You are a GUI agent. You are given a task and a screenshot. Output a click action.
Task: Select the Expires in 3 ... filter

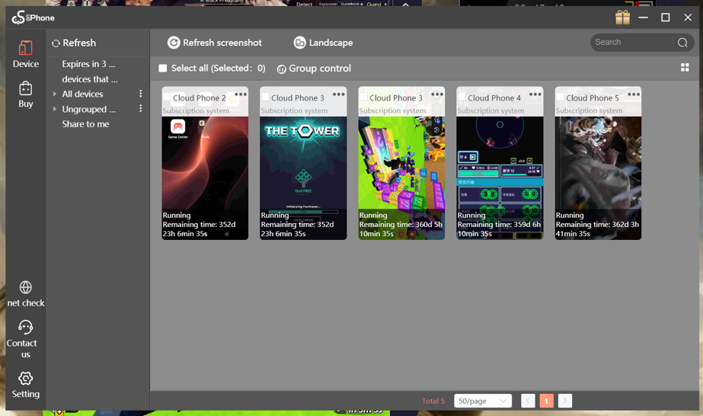[x=88, y=64]
